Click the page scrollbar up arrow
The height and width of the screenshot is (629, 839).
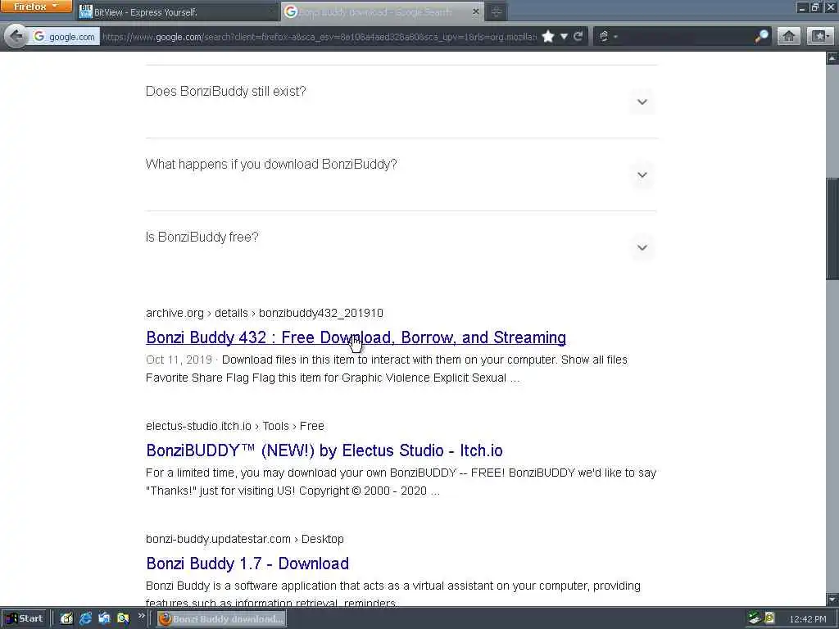pos(832,57)
